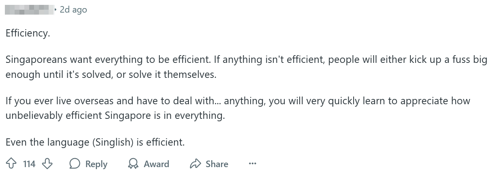This screenshot has width=500, height=174.
Task: Click the word "Singaporeans" in the comment
Action: tap(36, 60)
